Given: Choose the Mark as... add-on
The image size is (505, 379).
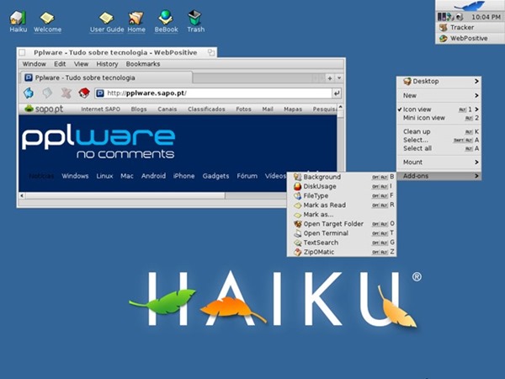Looking at the screenshot, I should point(342,214).
